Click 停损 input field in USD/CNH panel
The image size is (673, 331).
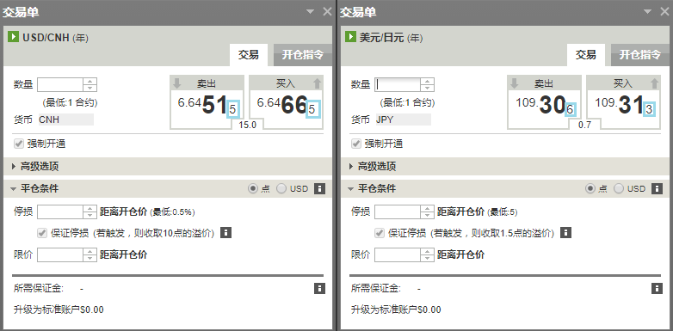click(60, 211)
